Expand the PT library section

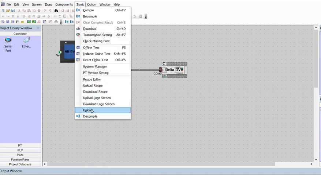coord(20,145)
